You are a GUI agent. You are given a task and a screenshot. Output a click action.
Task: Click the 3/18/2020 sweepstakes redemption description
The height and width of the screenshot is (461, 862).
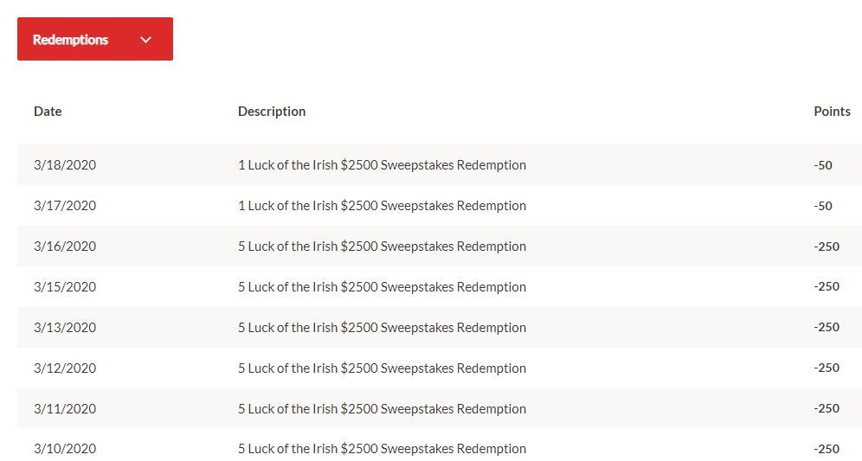[382, 165]
